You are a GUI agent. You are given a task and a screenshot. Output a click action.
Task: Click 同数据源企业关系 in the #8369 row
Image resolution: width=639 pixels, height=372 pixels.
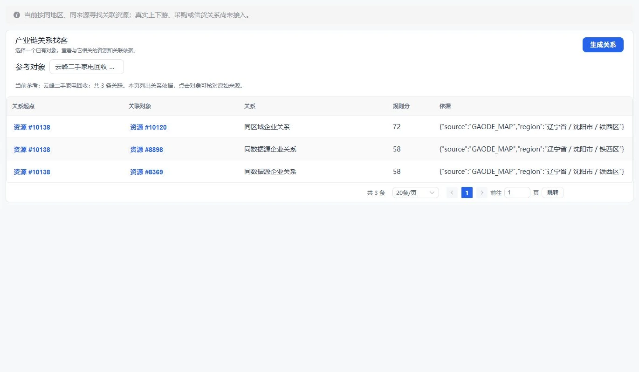click(x=270, y=172)
